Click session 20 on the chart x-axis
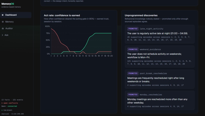This screenshot has width=205, height=116. click(x=111, y=56)
